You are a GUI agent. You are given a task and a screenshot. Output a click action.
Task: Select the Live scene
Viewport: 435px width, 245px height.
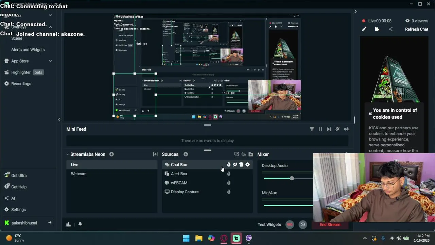[112, 165]
